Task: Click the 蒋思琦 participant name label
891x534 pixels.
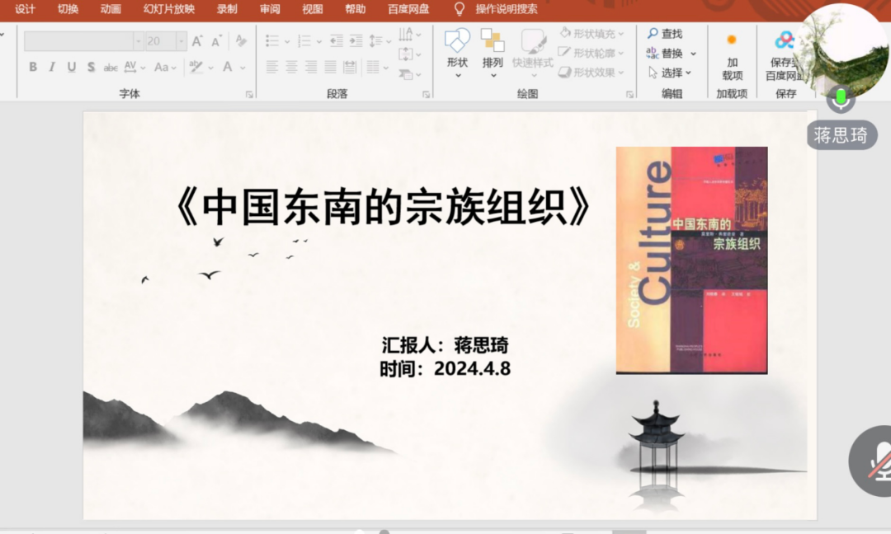Action: [x=841, y=136]
